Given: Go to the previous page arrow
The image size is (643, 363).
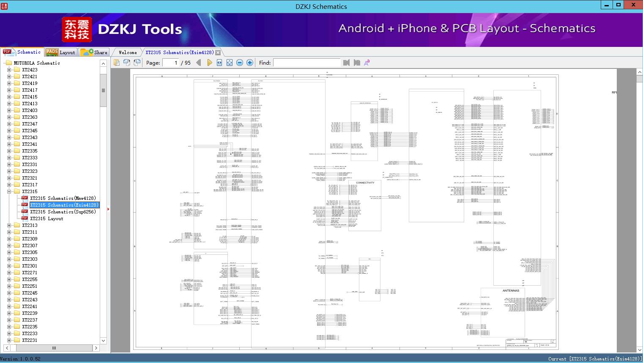Looking at the screenshot, I should [x=199, y=63].
